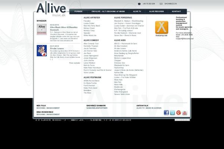Click MANAGEMENT under BINA ROSENVINGE

[53, 114]
